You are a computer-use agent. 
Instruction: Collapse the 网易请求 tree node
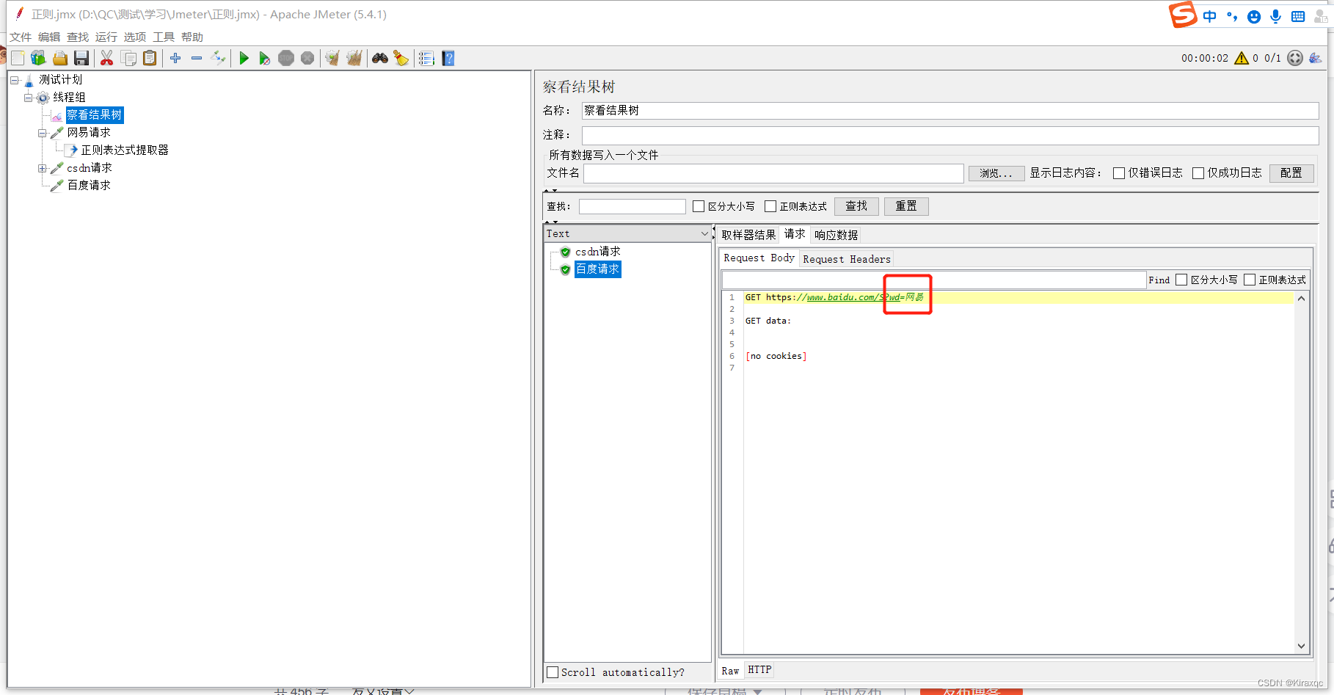click(43, 132)
